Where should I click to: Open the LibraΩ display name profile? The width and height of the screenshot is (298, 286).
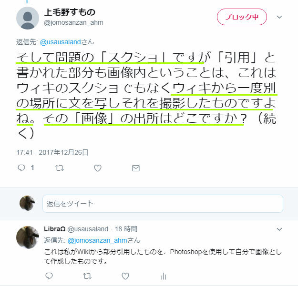pyautogui.click(x=55, y=229)
